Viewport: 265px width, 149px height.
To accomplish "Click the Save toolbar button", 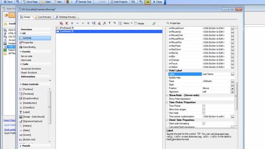I will point(8,2).
